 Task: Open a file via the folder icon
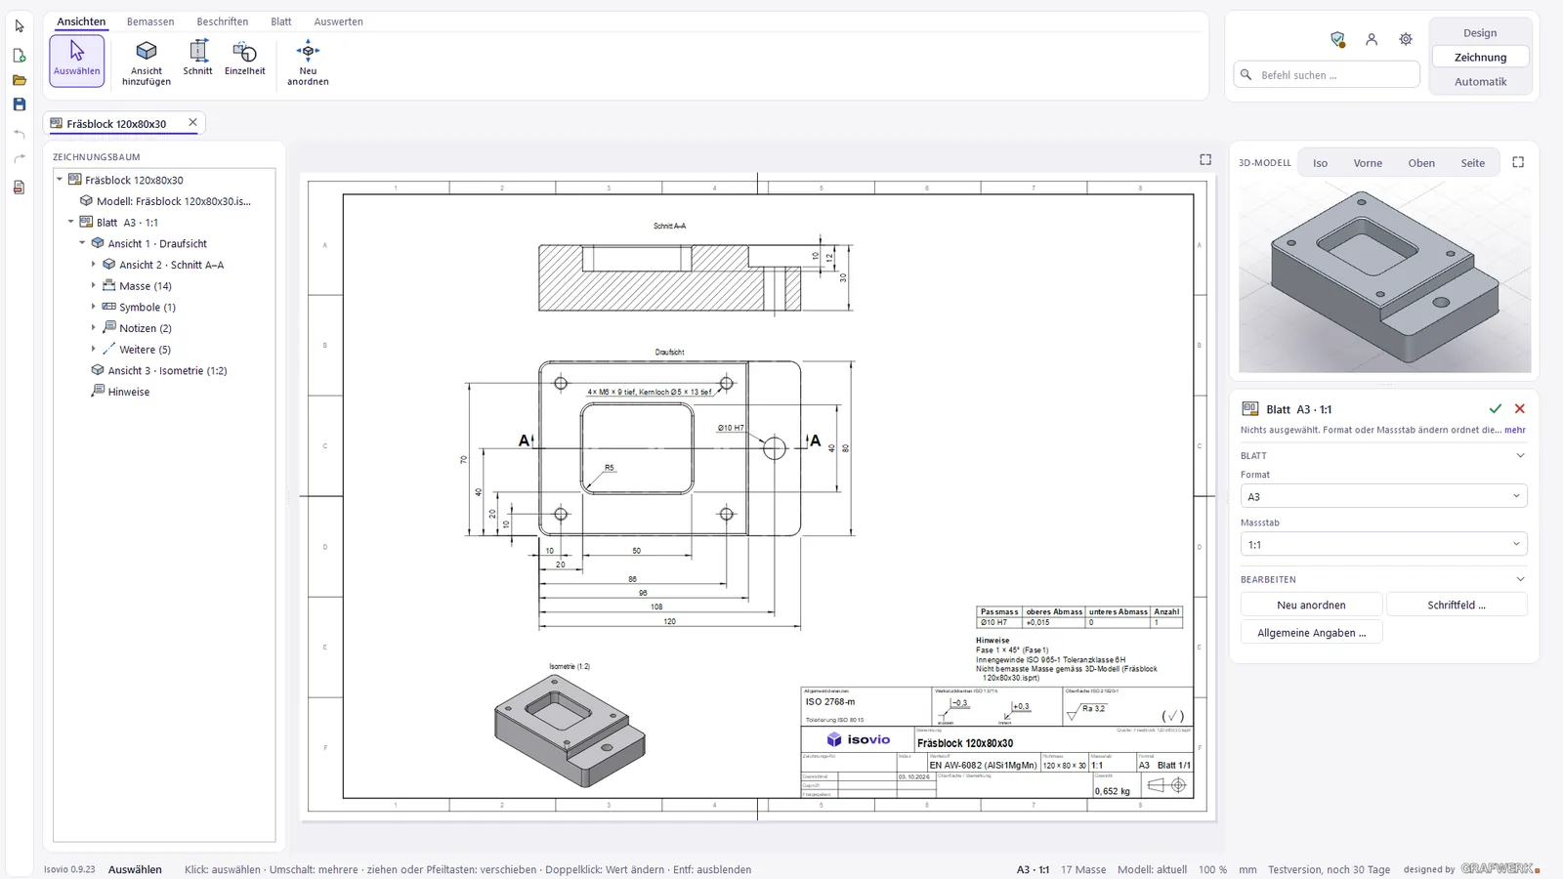(20, 80)
